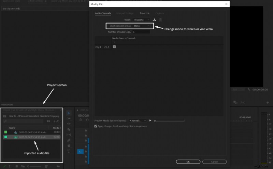
Task: Toggle the lock beside the A1 track
Action: coord(86,152)
